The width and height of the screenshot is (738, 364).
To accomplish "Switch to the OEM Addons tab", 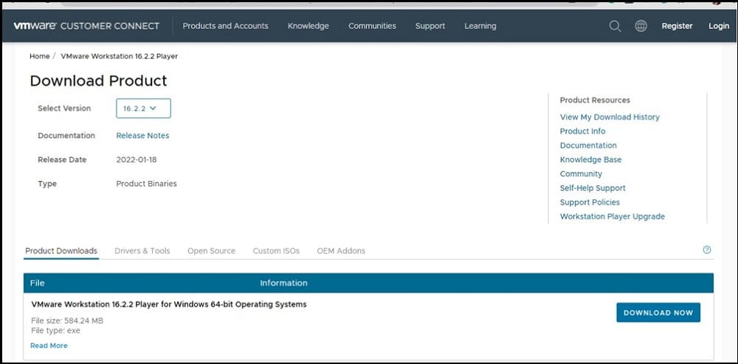I will [341, 251].
